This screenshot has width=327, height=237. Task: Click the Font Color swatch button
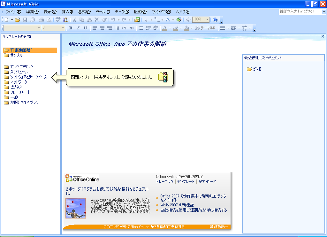(165, 28)
